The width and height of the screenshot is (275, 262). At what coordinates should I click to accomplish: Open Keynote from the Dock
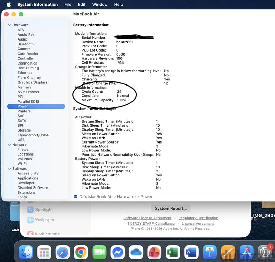click(210, 252)
